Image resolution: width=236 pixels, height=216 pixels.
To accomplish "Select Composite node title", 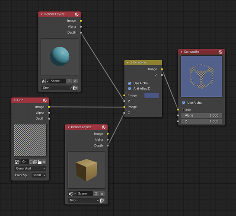I will (191, 52).
